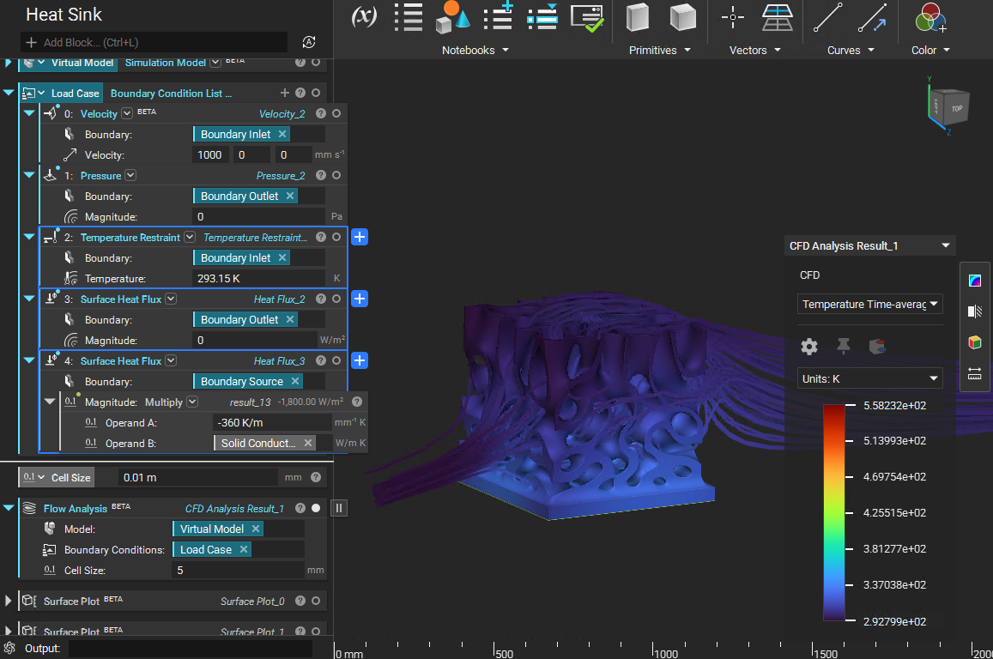Click plus button beside Heat Flux_2

click(360, 299)
